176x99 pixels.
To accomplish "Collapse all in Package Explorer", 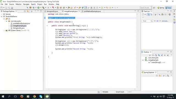I will pos(25,11).
